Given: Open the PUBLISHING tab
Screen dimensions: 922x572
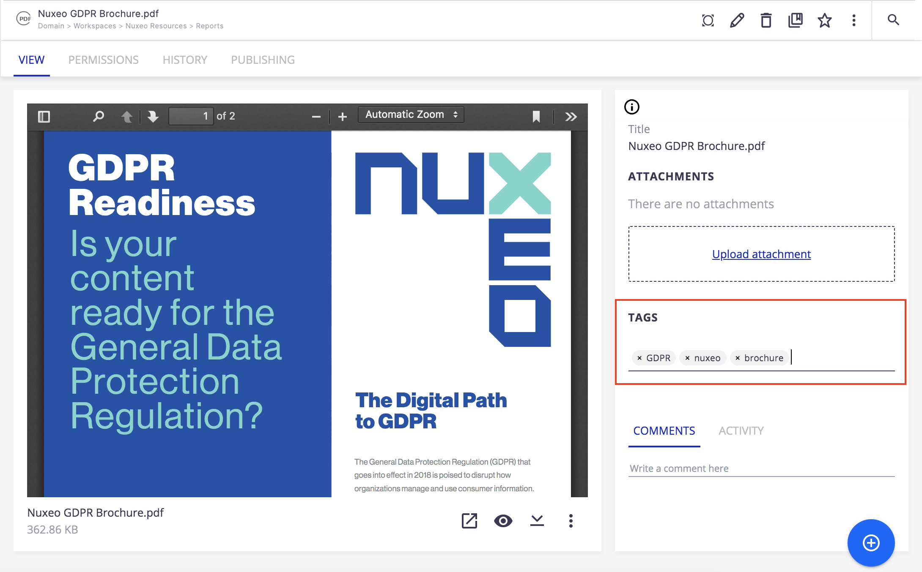Looking at the screenshot, I should coord(263,60).
